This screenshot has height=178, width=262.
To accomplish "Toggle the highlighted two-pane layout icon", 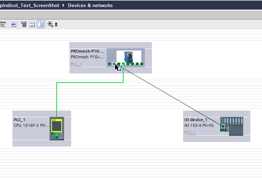I will tap(41, 24).
